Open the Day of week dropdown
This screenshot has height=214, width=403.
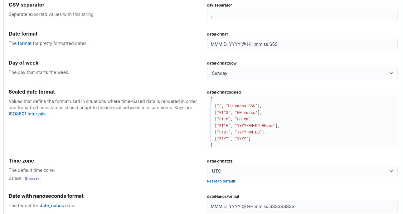(x=302, y=73)
